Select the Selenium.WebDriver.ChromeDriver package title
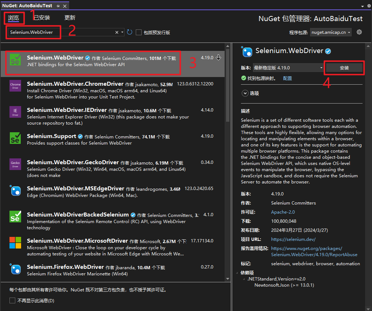372x311 pixels. pos(75,84)
